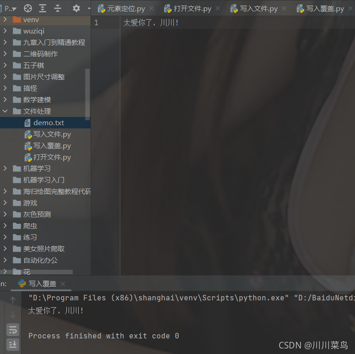Click the Python icon of 写入文件.py in tree
This screenshot has height=354, width=355.
[28, 134]
